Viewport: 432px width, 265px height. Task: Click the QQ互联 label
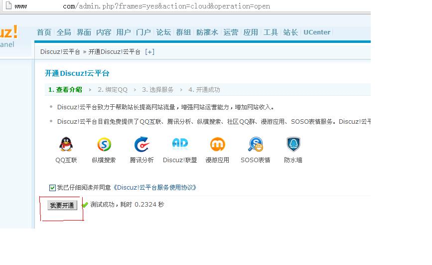coord(66,160)
